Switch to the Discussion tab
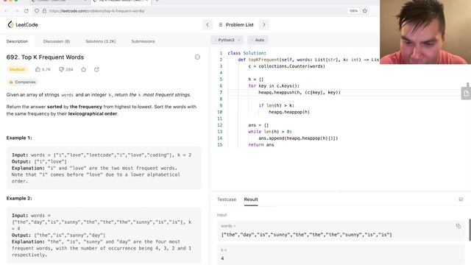The height and width of the screenshot is (265, 471). click(57, 41)
